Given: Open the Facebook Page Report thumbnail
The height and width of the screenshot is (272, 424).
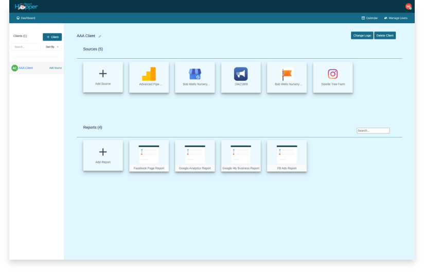Looking at the screenshot, I should [x=149, y=155].
